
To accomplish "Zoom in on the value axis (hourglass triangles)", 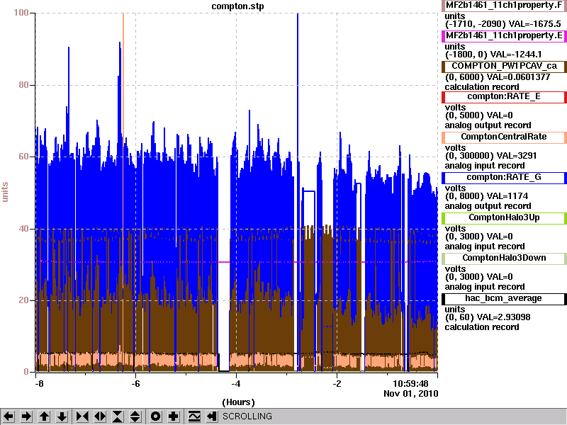I will (x=118, y=416).
